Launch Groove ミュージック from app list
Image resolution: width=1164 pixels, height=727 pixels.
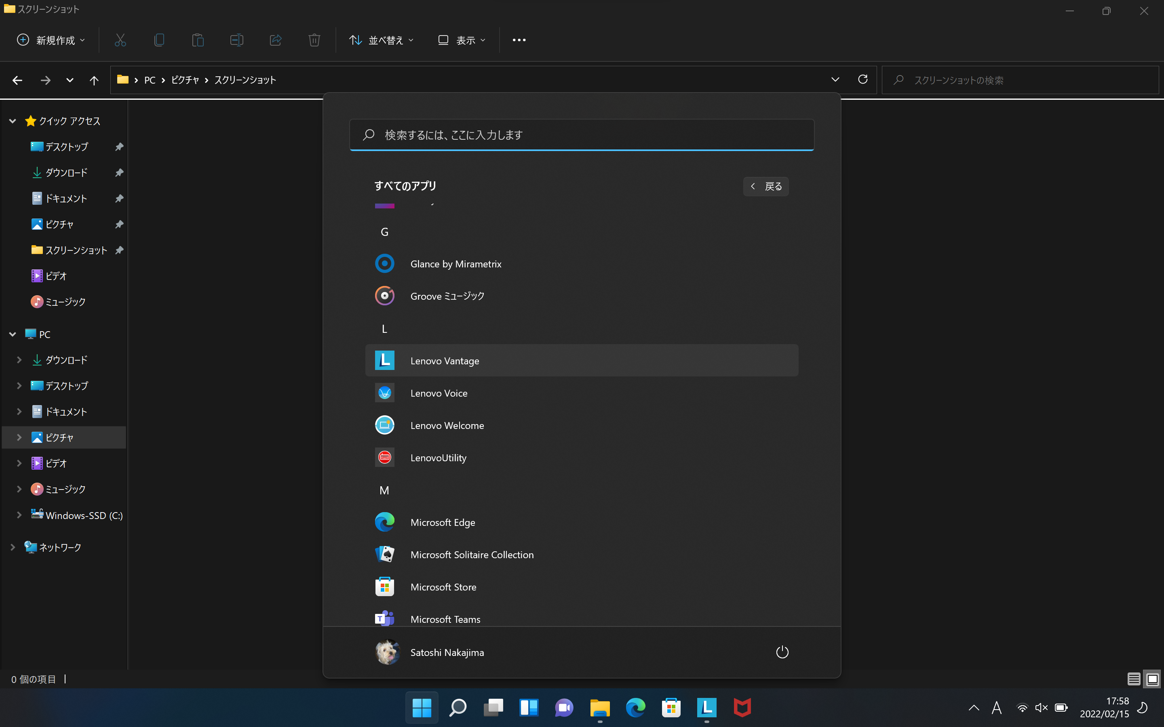point(582,296)
